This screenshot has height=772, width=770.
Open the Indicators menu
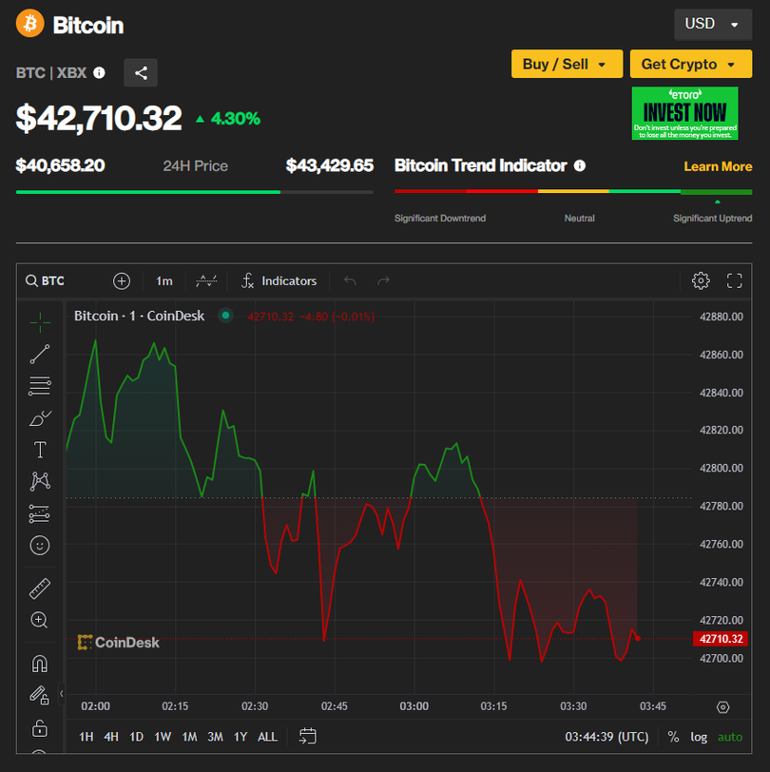(279, 280)
